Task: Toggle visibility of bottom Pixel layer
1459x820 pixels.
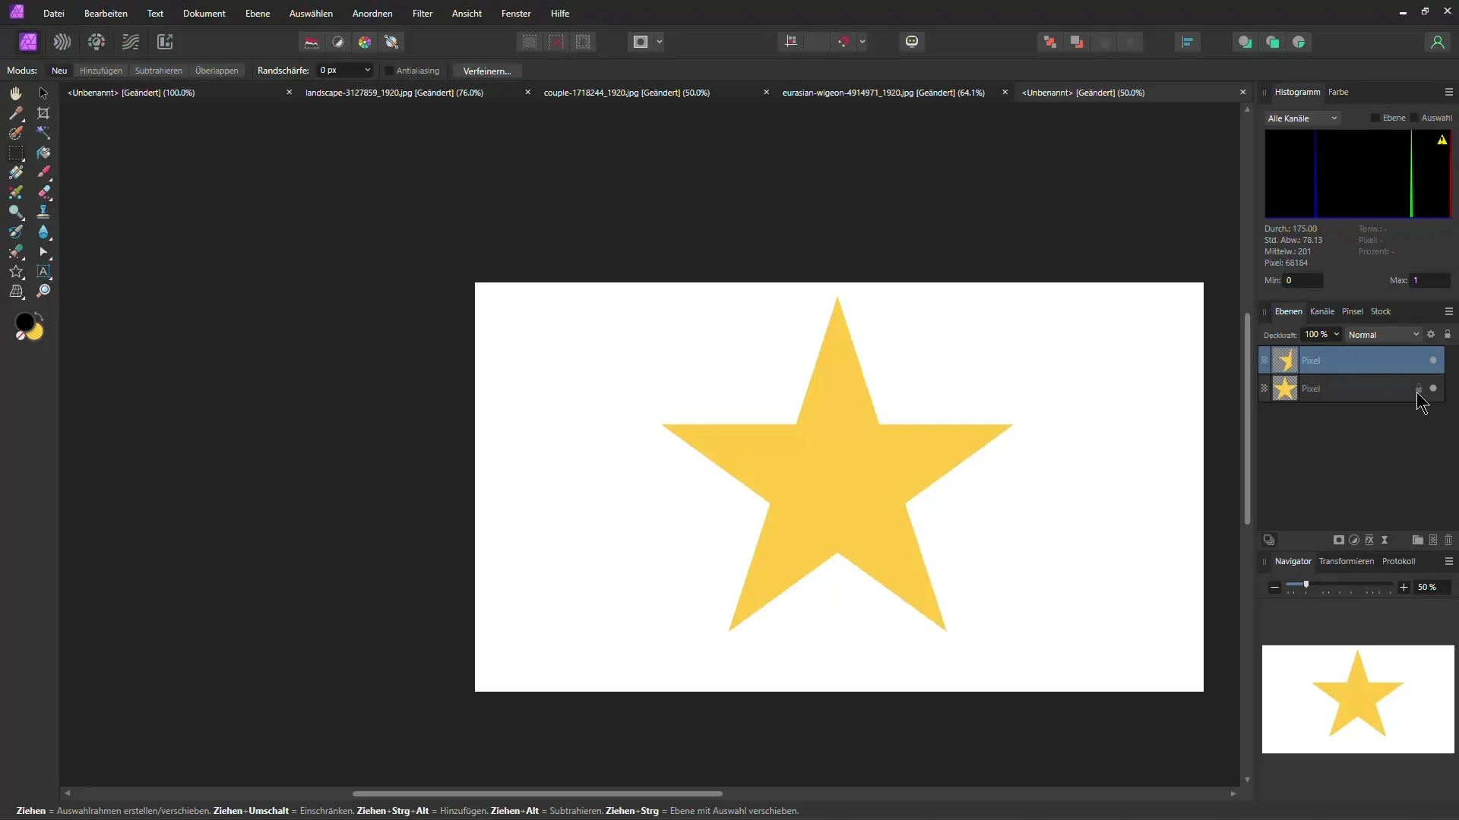Action: click(1433, 388)
